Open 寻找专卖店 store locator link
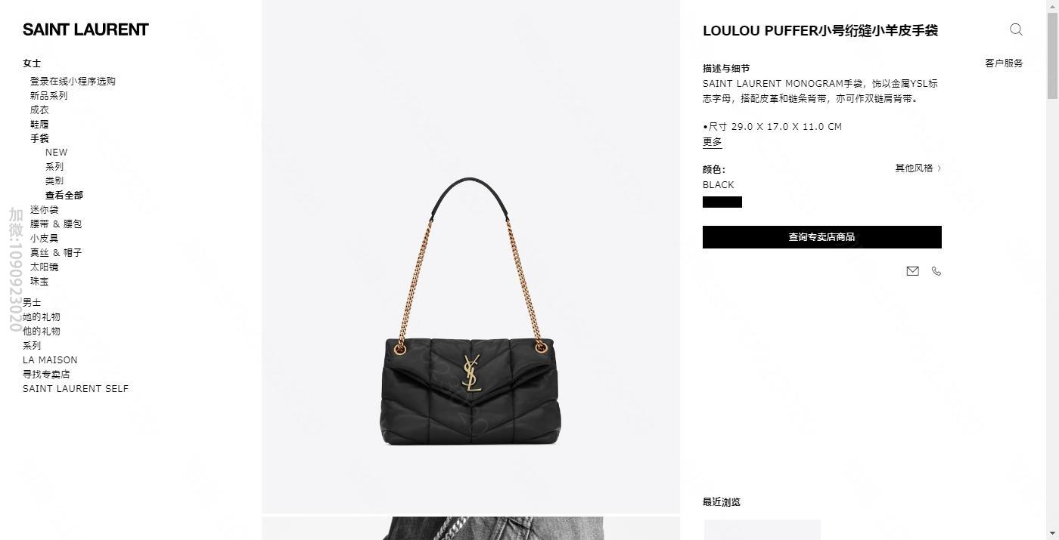This screenshot has width=1059, height=540. [46, 374]
